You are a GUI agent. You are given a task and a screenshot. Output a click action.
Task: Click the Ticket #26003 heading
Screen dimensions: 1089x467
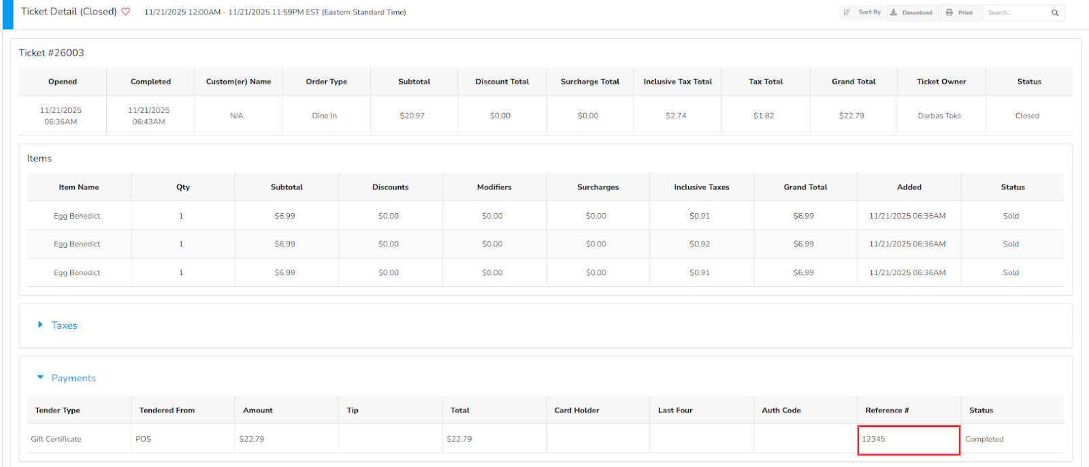pos(51,52)
